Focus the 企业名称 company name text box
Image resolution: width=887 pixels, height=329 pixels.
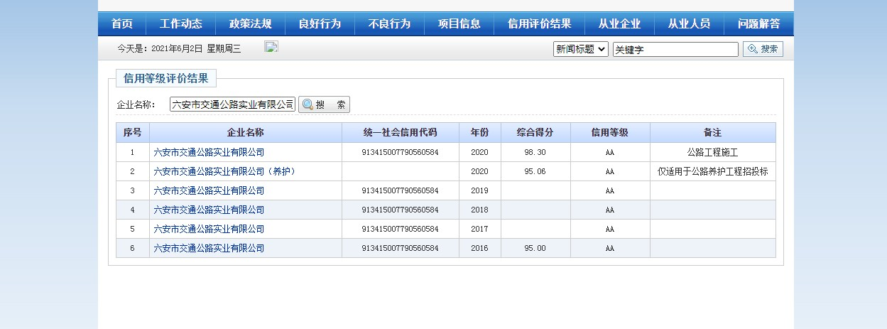pyautogui.click(x=232, y=104)
